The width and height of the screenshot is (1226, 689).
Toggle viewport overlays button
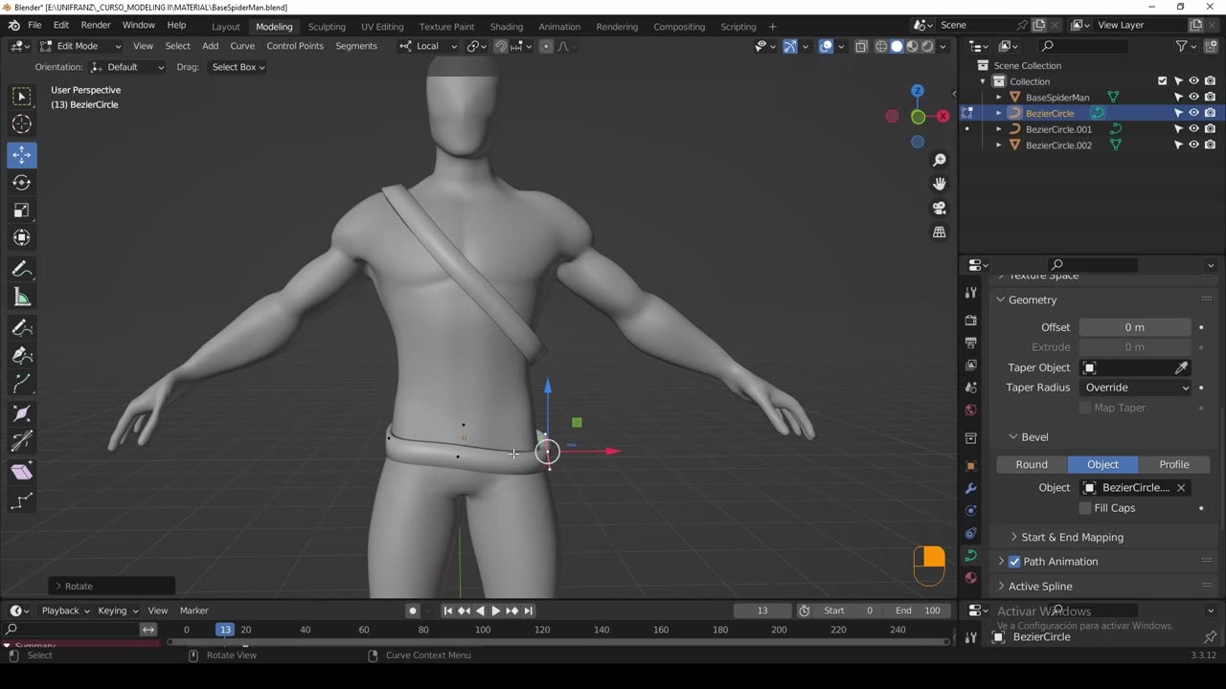(x=826, y=46)
